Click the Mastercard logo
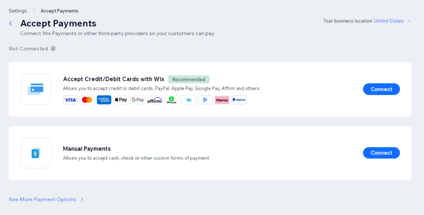Viewport: 424px width, 215px height. pos(87,100)
